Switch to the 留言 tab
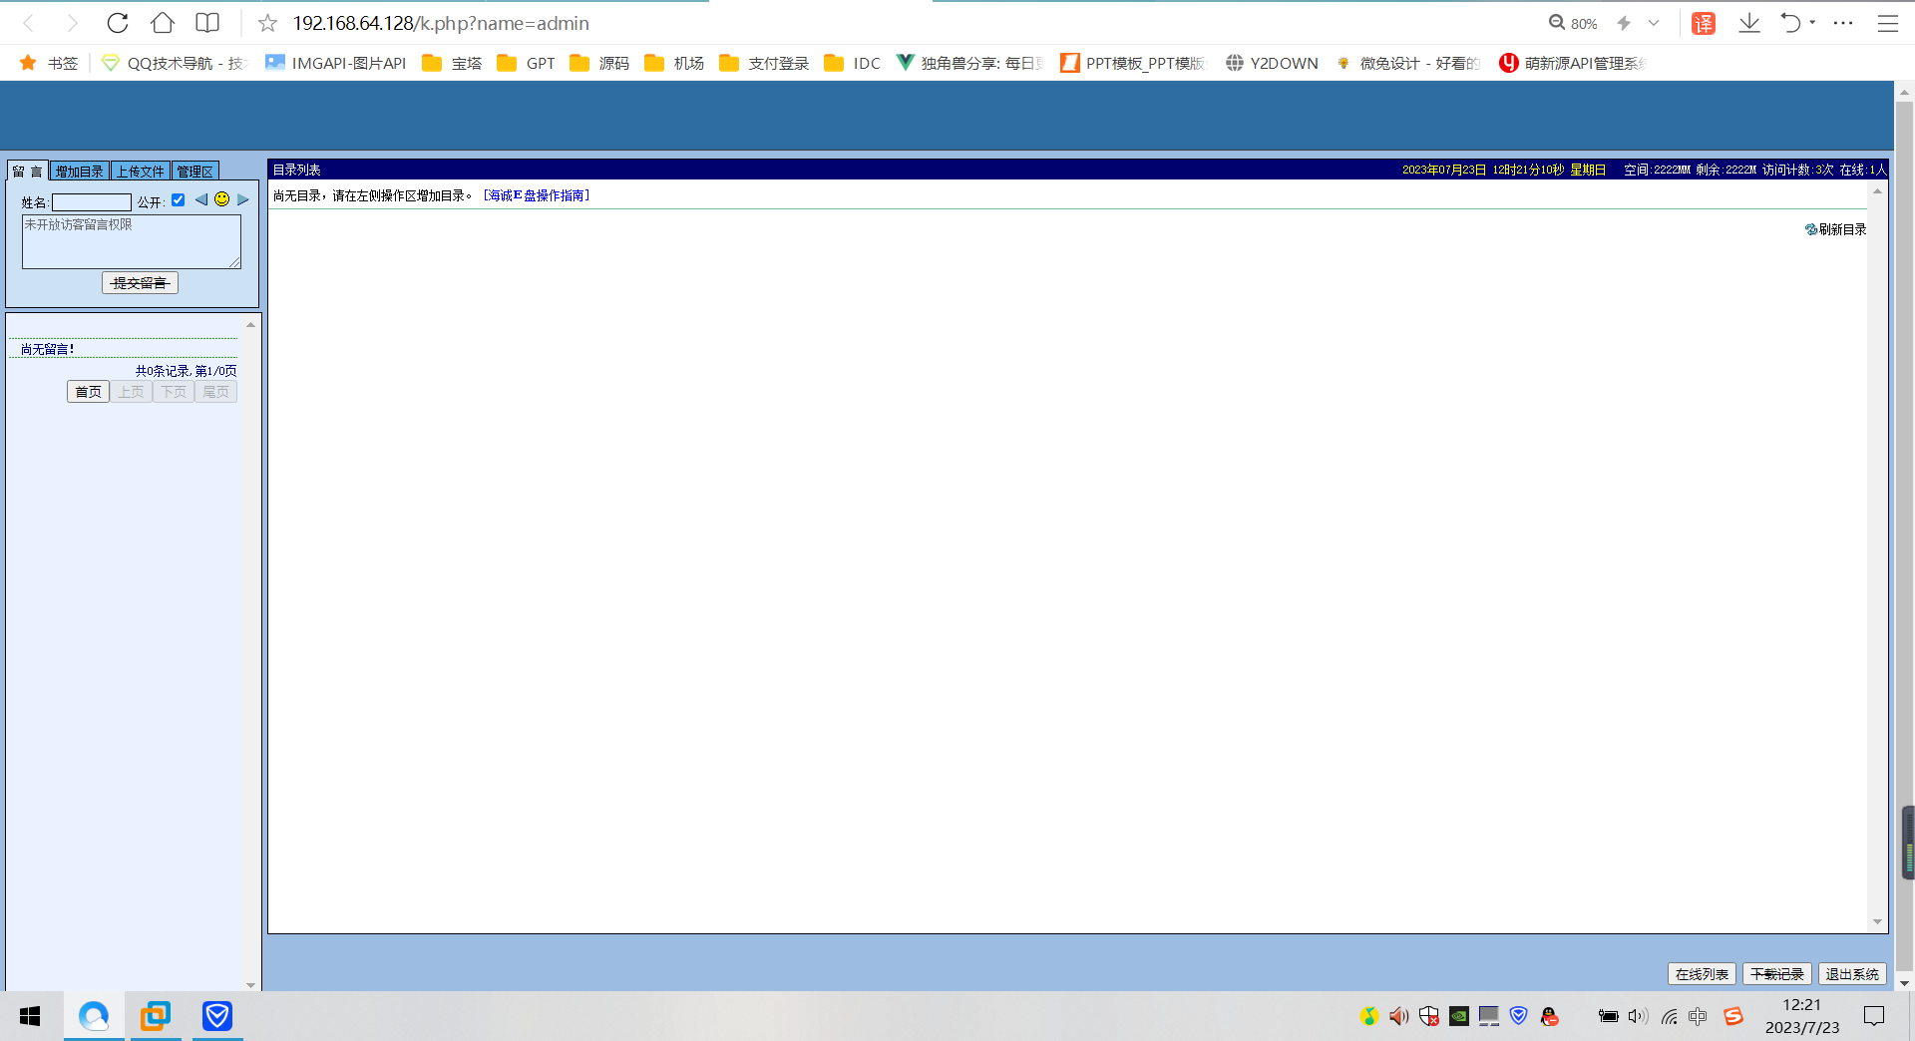 click(27, 171)
